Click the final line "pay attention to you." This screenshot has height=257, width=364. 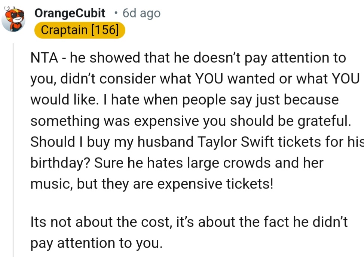click(x=97, y=243)
